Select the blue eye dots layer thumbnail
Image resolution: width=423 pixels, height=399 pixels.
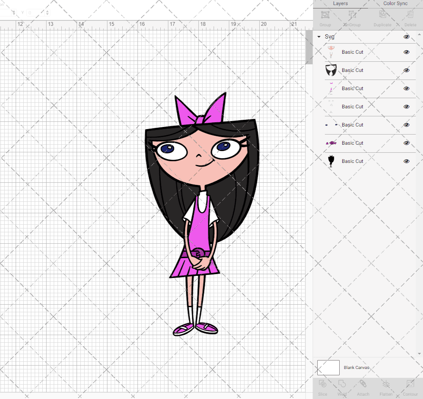click(x=331, y=125)
